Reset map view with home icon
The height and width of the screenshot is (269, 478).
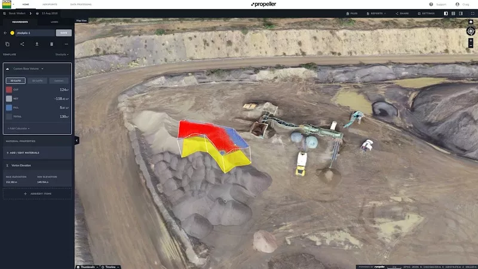tap(470, 22)
